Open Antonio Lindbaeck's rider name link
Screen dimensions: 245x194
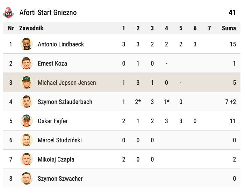(x=61, y=44)
